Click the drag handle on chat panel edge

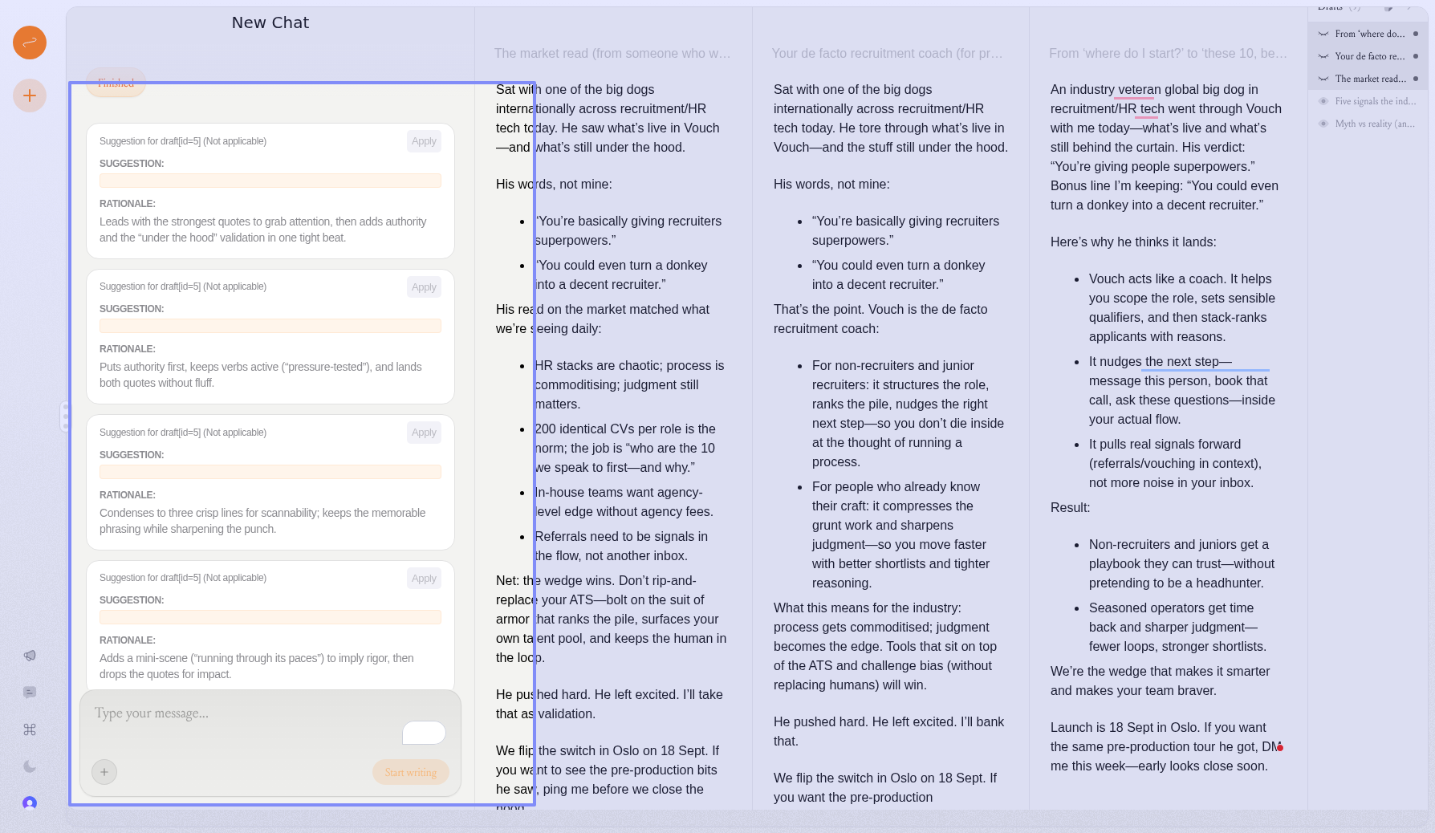click(x=65, y=417)
